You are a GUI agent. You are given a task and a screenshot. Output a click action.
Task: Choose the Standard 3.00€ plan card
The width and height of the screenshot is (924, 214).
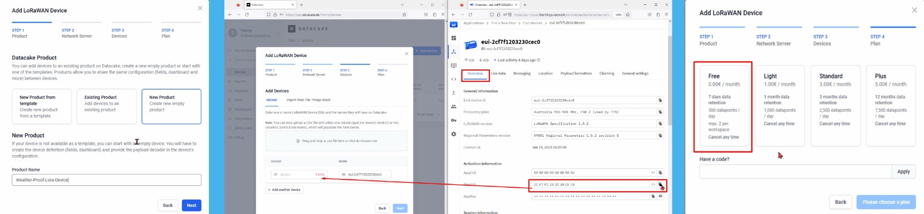pos(835,106)
